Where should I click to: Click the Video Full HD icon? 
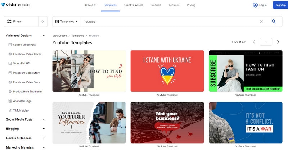pos(10,63)
